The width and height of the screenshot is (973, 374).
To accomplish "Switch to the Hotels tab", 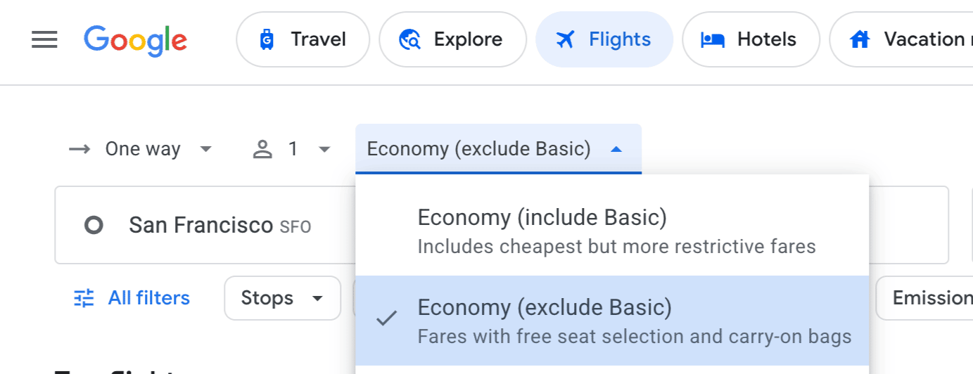I will point(751,40).
